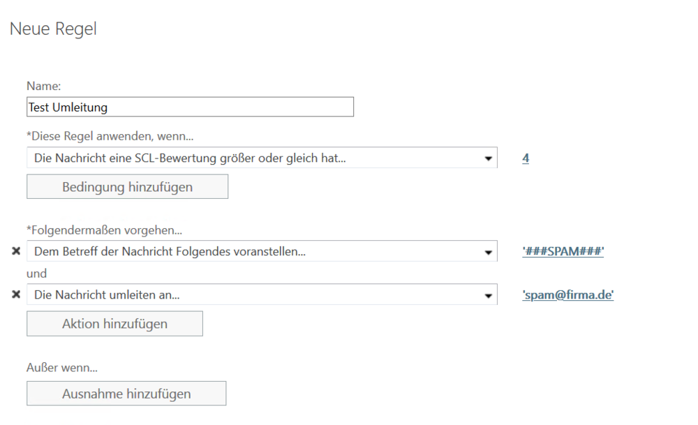Expand the arrow of the Nachricht umleiten combo box
Screen dimensions: 698x425
coord(488,295)
